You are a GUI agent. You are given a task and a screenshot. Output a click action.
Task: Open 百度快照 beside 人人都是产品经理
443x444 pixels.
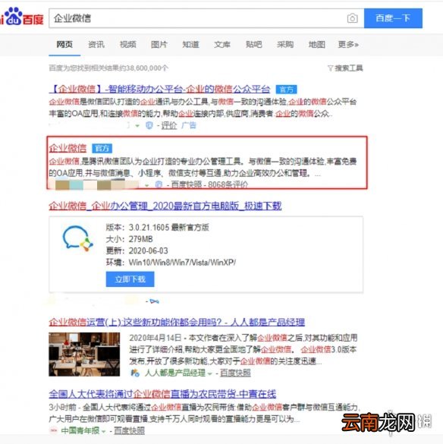tap(235, 373)
